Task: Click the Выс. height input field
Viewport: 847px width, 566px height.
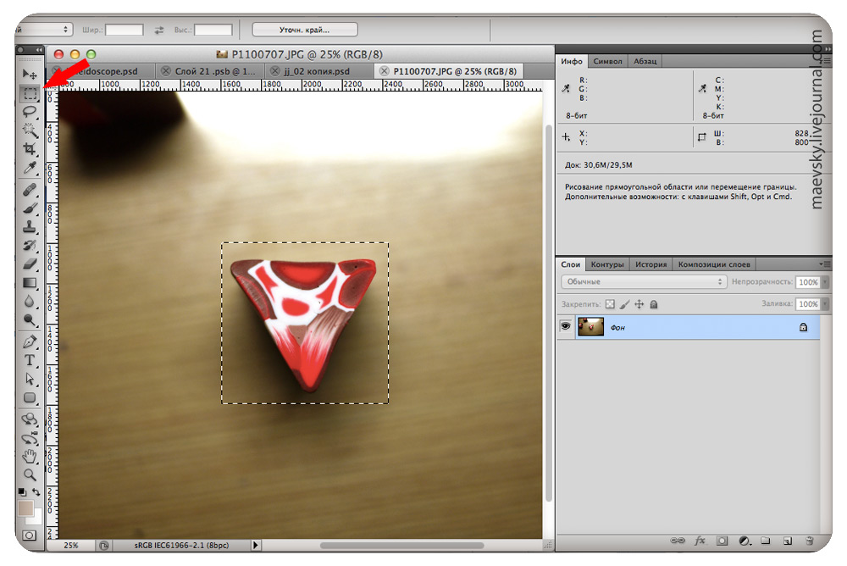Action: coord(213,30)
